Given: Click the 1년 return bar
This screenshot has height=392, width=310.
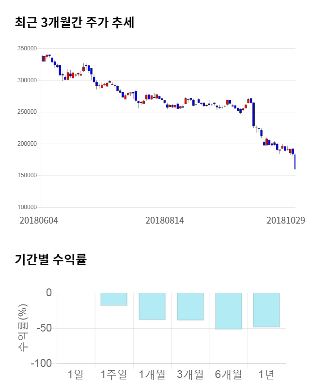Looking at the screenshot, I should (x=266, y=310).
